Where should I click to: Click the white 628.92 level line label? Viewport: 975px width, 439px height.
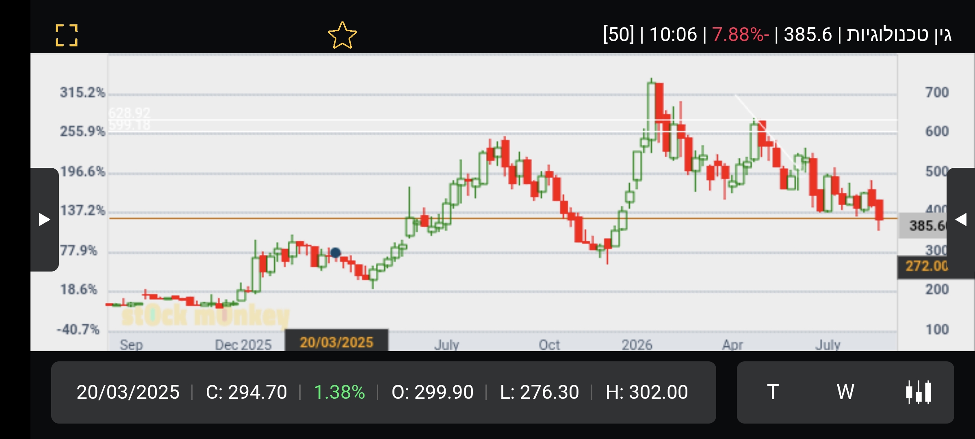pyautogui.click(x=130, y=113)
